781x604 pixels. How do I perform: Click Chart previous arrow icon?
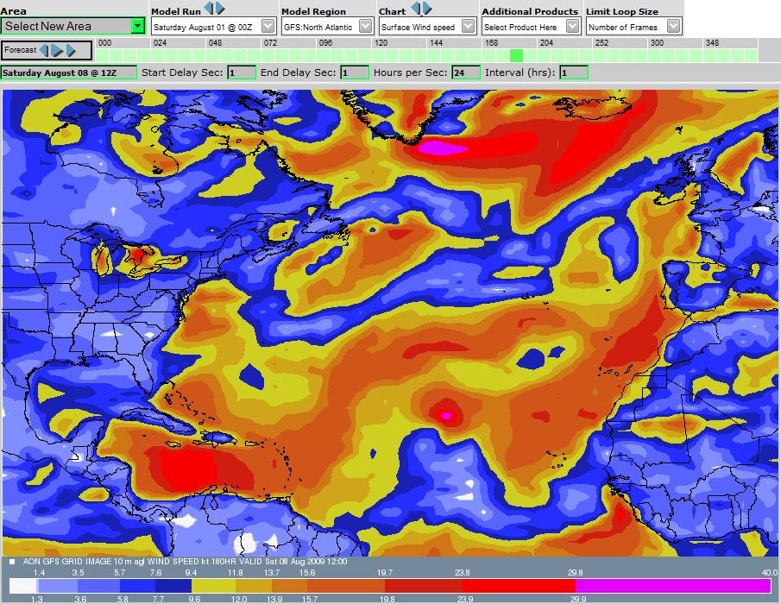pos(416,9)
